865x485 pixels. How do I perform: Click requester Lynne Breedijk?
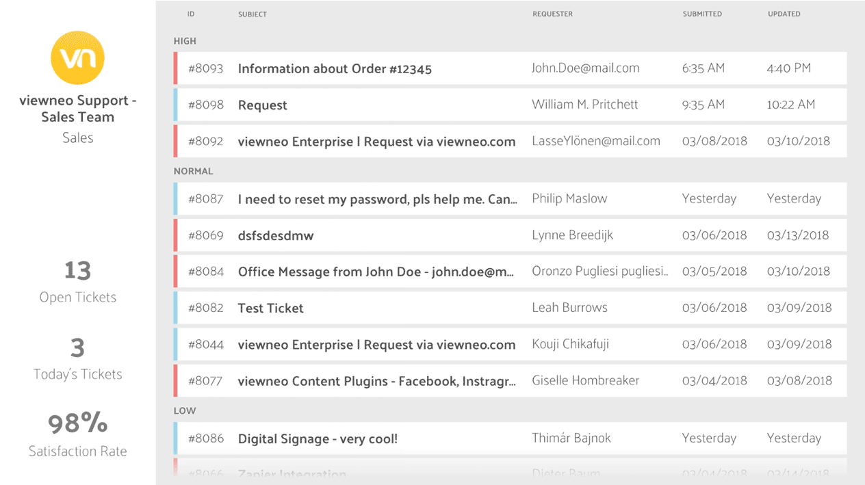click(573, 235)
